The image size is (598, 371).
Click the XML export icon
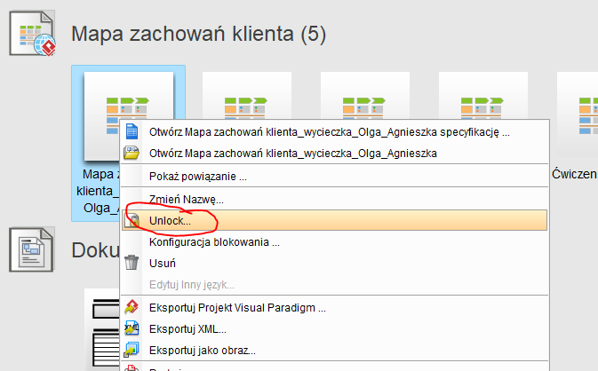(x=132, y=328)
